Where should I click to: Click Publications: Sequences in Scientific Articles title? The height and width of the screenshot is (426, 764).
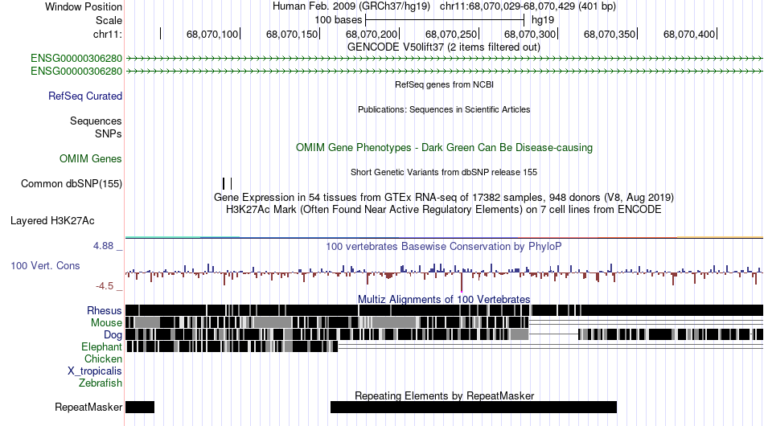pos(444,109)
